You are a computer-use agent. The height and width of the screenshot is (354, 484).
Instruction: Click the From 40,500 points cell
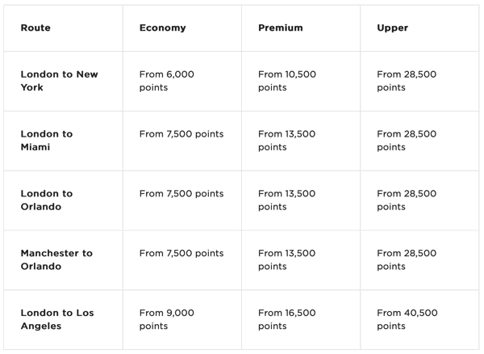click(x=407, y=319)
